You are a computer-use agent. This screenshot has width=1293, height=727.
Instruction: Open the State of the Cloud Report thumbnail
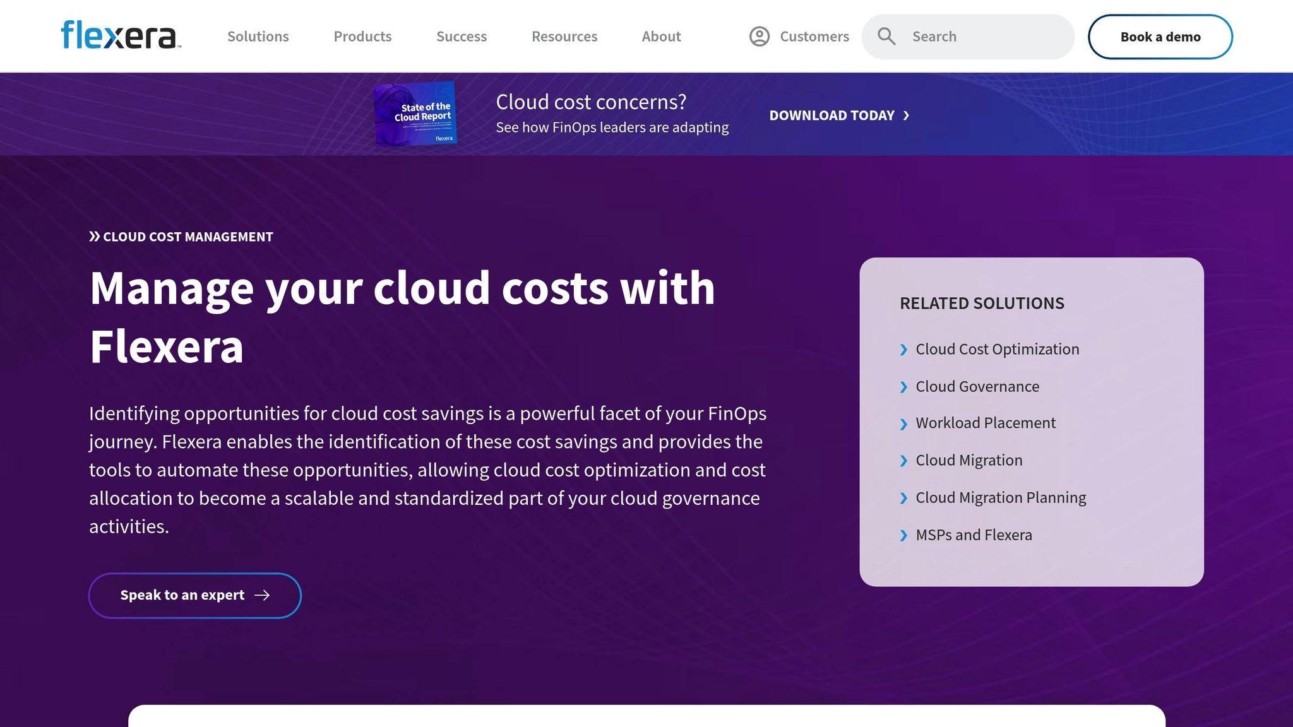[415, 114]
